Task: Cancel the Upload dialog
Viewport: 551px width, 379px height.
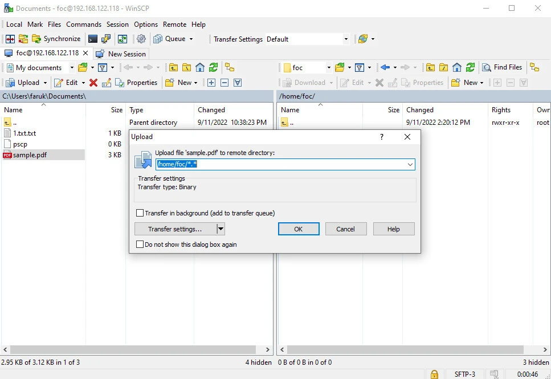Action: (x=345, y=229)
